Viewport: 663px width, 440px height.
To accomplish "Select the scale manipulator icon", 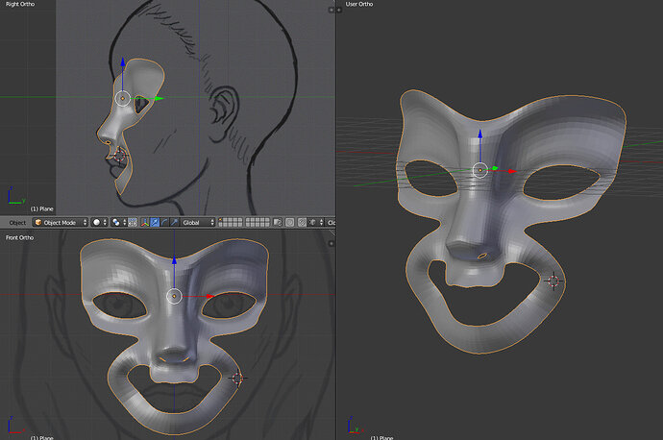I will (x=174, y=222).
